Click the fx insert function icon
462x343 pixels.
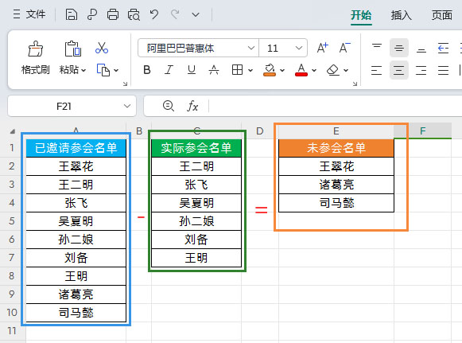192,106
